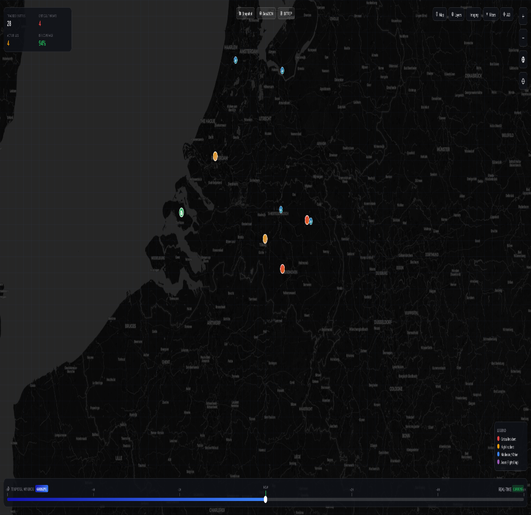Toggle the temporal window hours badge
Viewport: 531px width, 515px height.
pyautogui.click(x=41, y=489)
